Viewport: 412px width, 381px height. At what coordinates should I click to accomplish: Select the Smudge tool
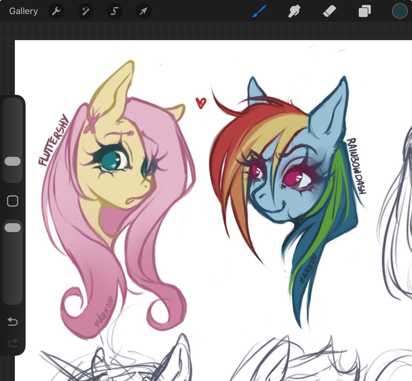pos(294,11)
